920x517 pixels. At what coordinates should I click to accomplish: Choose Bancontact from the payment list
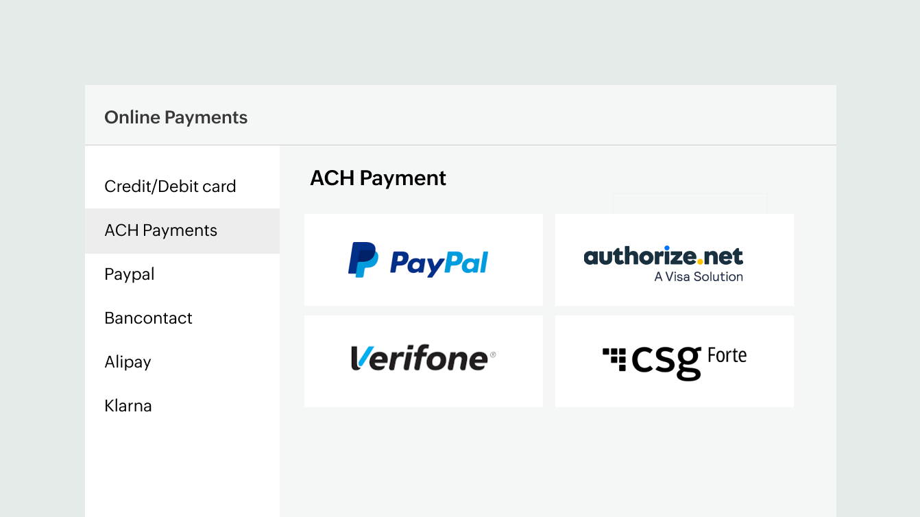pyautogui.click(x=148, y=318)
